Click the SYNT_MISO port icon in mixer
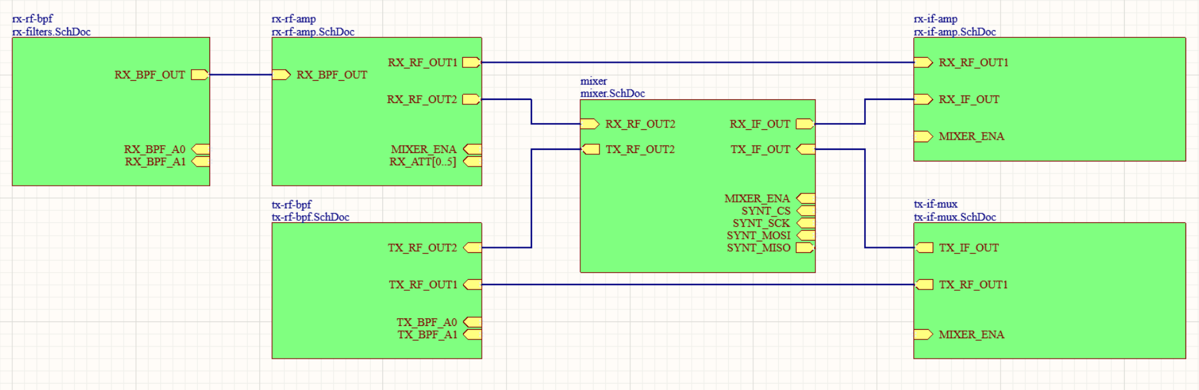 tap(805, 248)
